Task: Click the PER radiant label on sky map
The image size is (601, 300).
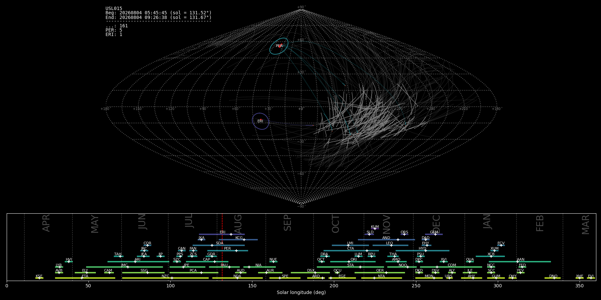Action: click(279, 46)
